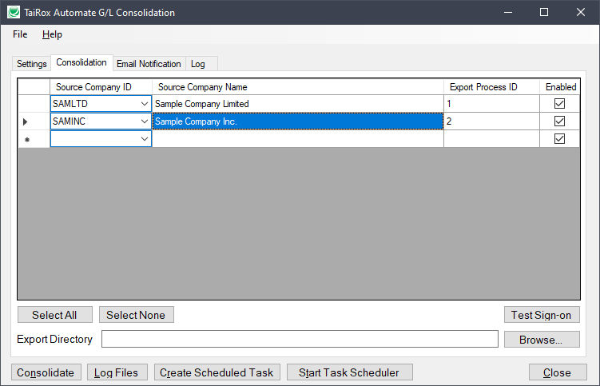Click the empty Source Company Name cell in new row

[x=298, y=139]
